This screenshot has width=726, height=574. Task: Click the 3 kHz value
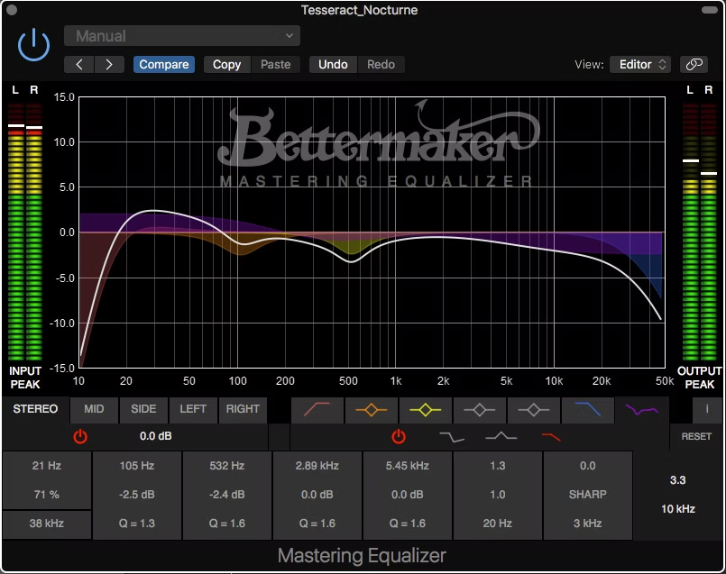587,524
